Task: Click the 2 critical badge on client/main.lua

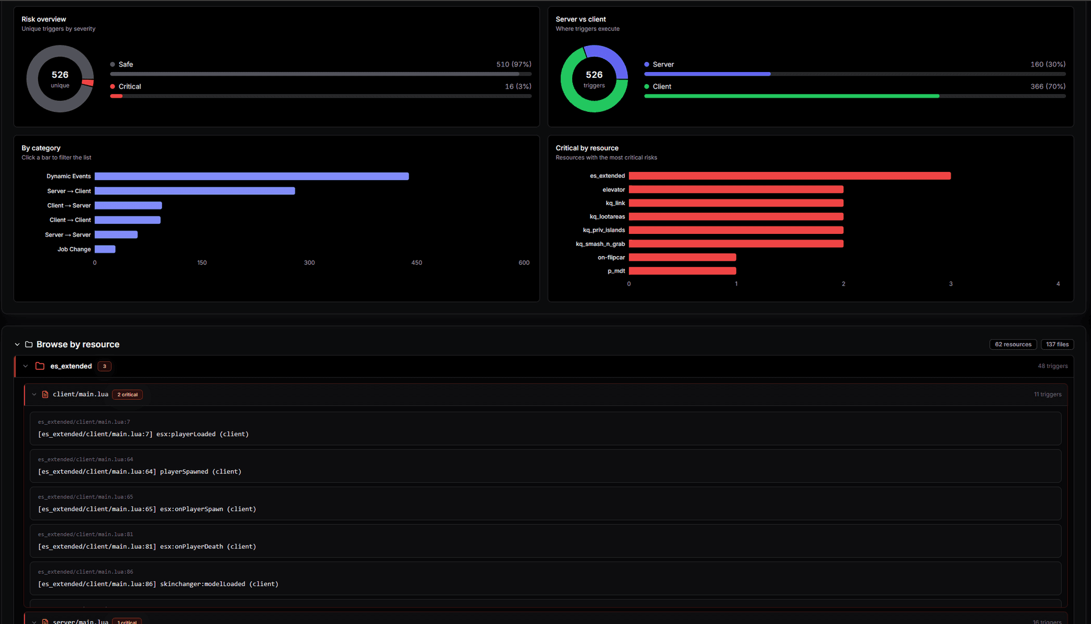Action: click(127, 395)
